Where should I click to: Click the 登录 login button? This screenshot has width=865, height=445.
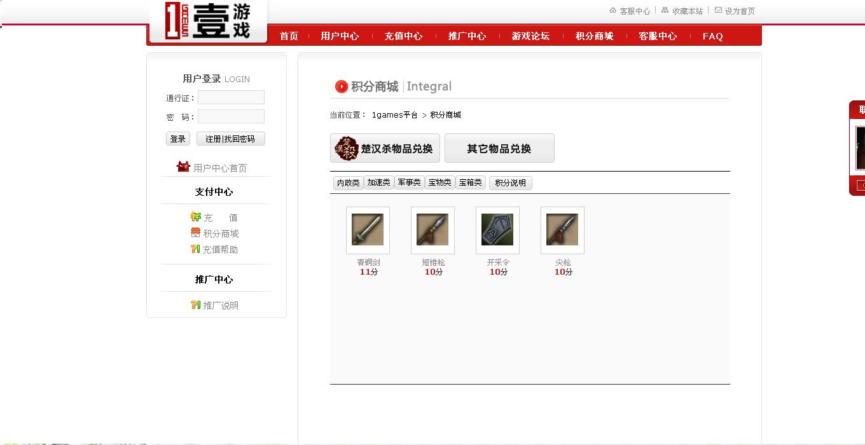(177, 138)
